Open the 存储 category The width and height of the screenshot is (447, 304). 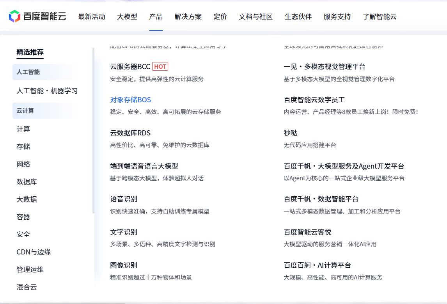click(x=22, y=146)
